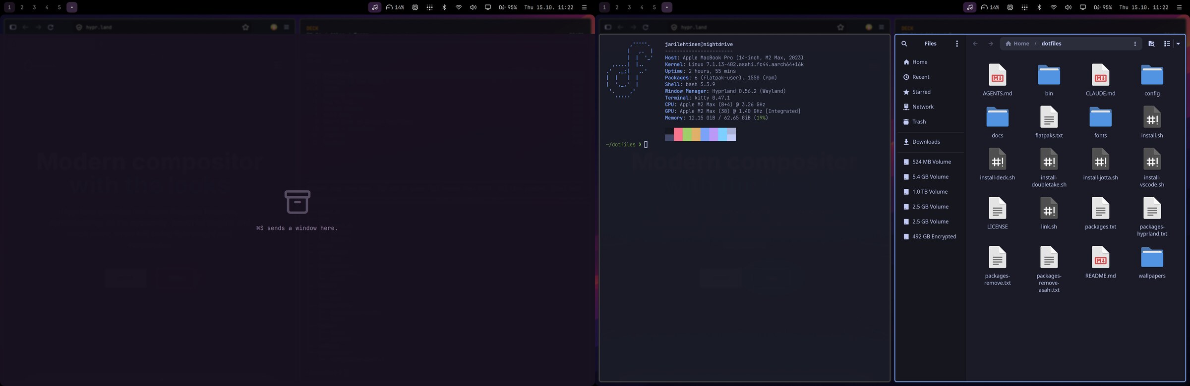Go back with the Files back arrow
Image resolution: width=1190 pixels, height=386 pixels.
[x=975, y=44]
